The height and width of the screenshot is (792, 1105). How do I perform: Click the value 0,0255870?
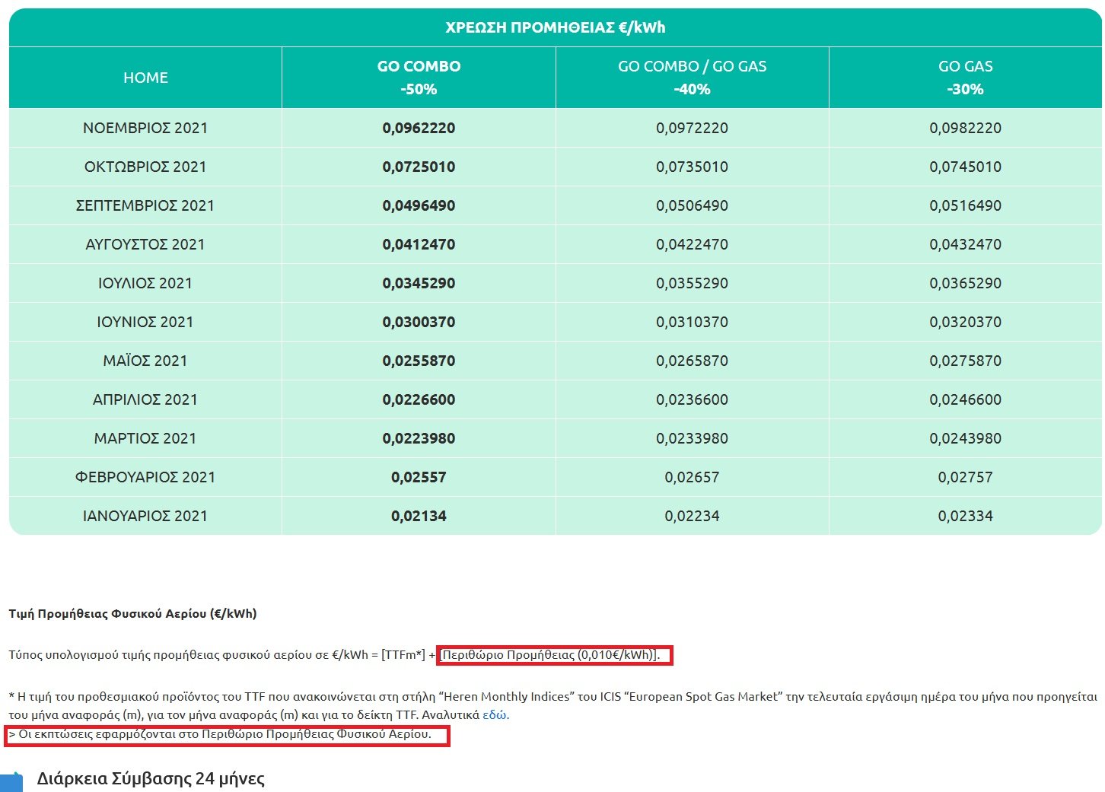(x=419, y=361)
